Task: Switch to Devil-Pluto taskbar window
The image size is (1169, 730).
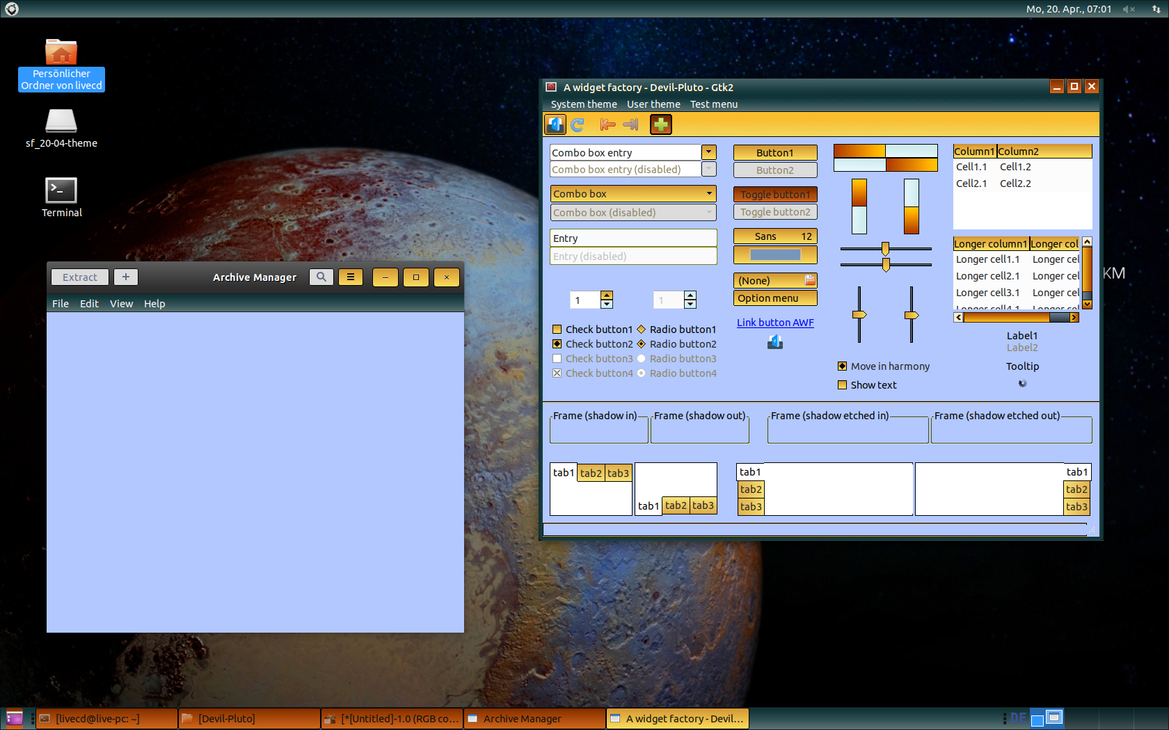Action: coord(249,718)
